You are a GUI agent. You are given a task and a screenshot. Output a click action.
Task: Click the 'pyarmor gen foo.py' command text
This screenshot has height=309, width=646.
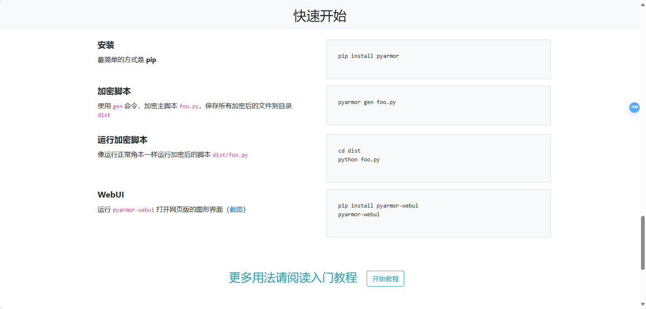coord(367,102)
